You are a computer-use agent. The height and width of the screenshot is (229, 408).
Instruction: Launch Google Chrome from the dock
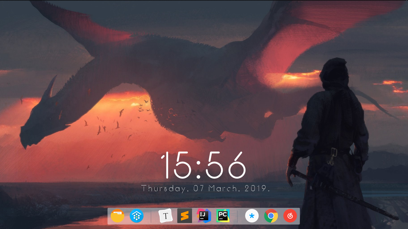[x=271, y=216]
